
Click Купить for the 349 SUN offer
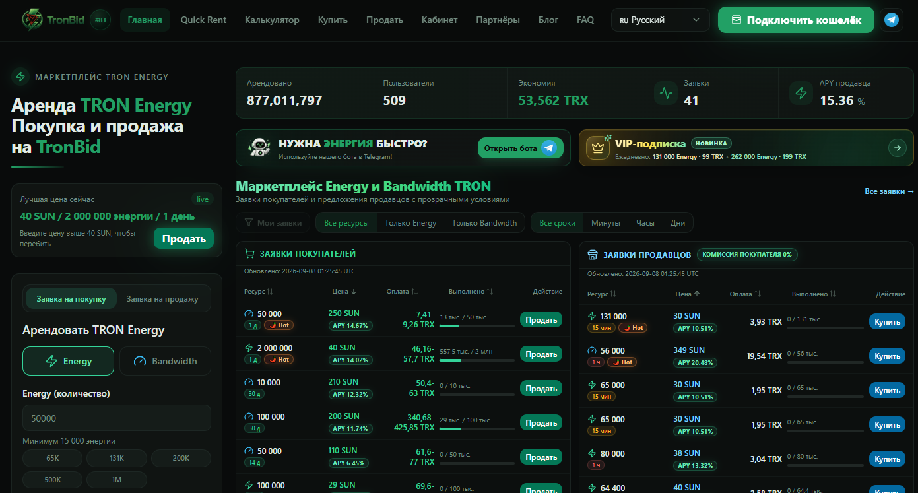point(887,356)
